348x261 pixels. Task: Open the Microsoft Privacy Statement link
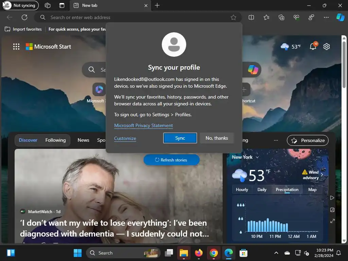[x=143, y=125]
